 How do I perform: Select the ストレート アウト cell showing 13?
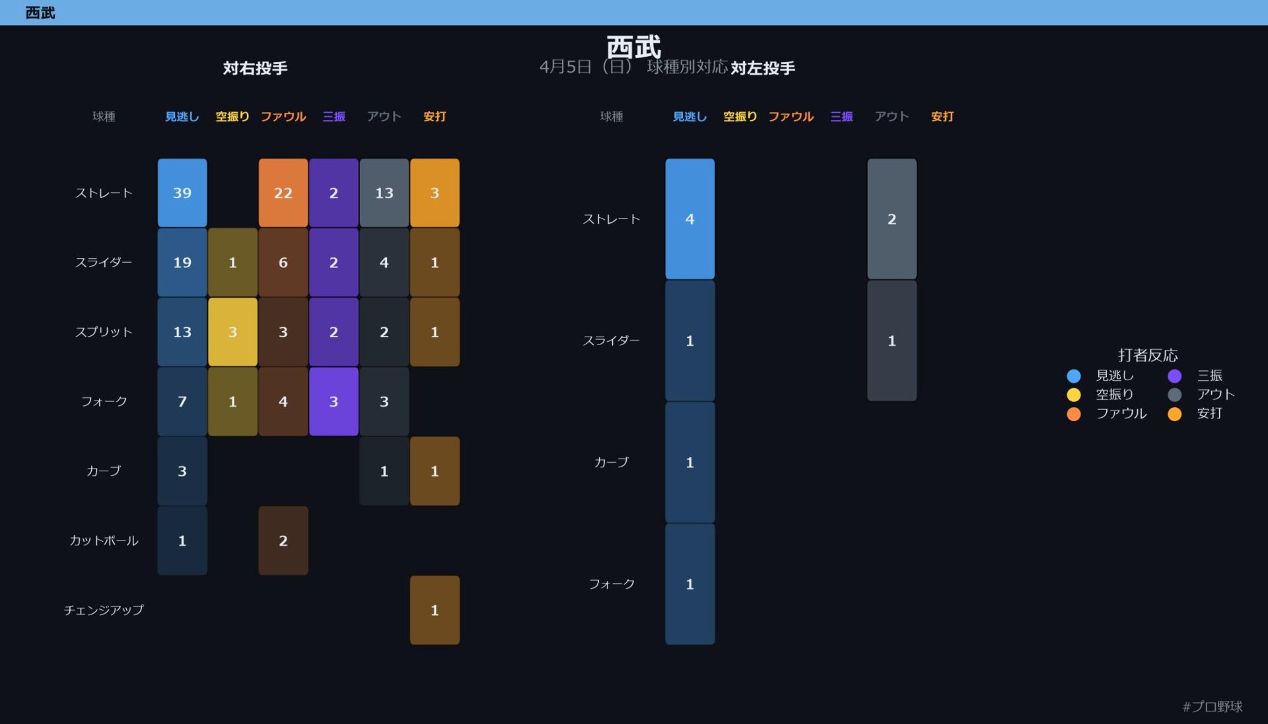[384, 193]
